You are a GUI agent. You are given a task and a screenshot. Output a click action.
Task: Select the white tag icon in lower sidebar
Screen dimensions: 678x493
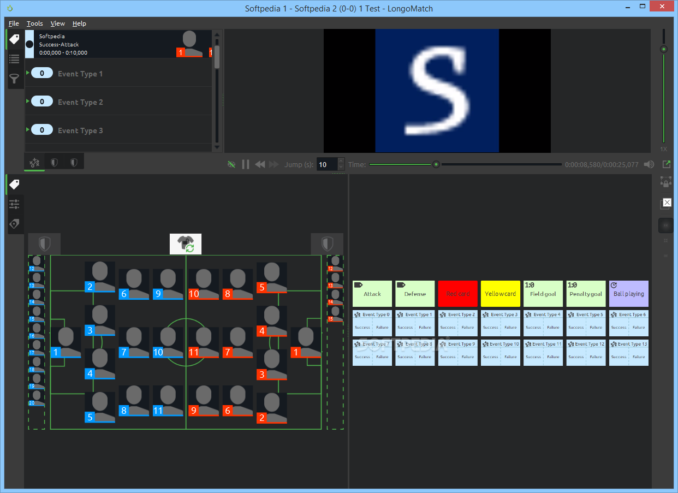pyautogui.click(x=14, y=185)
